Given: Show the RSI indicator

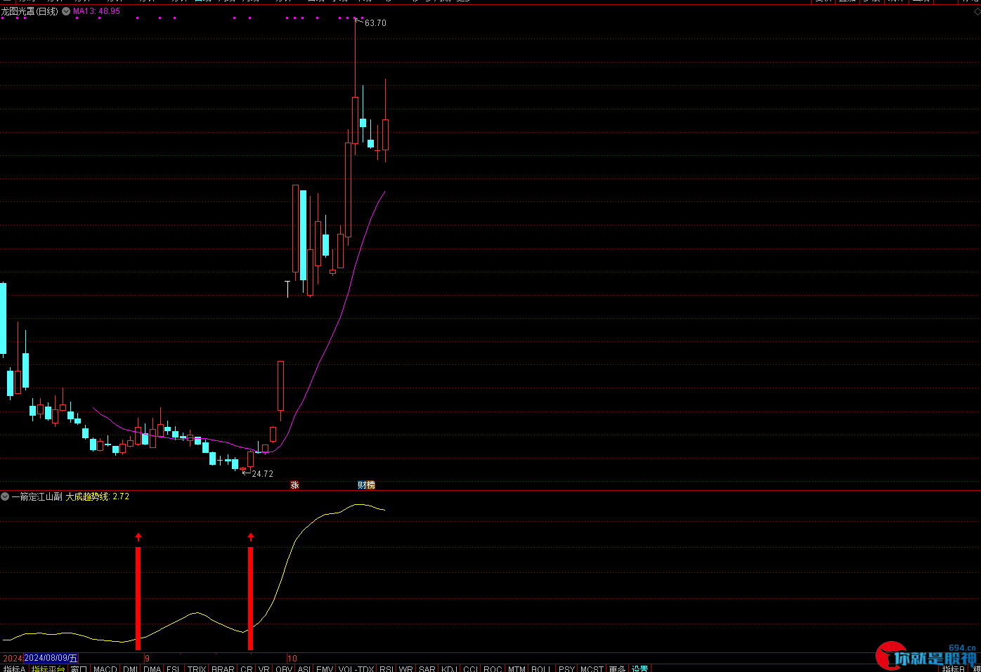Looking at the screenshot, I should [386, 668].
